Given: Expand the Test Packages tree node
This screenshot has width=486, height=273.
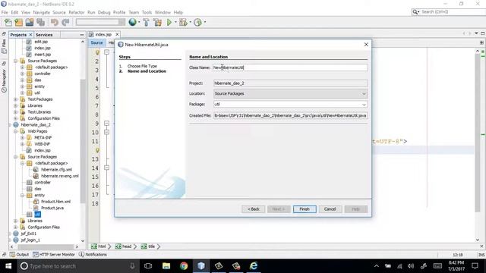Looking at the screenshot, I should pyautogui.click(x=15, y=99).
